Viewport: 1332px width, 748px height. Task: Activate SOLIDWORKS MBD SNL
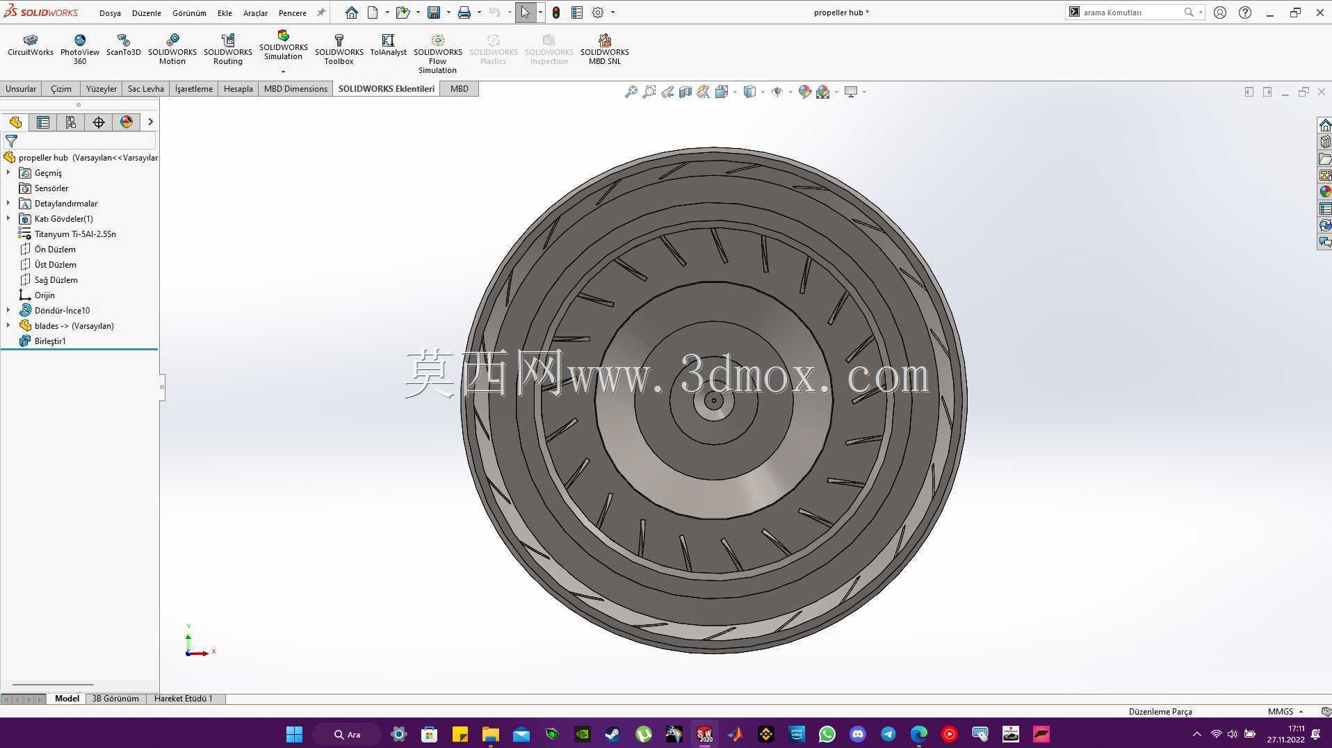(605, 49)
